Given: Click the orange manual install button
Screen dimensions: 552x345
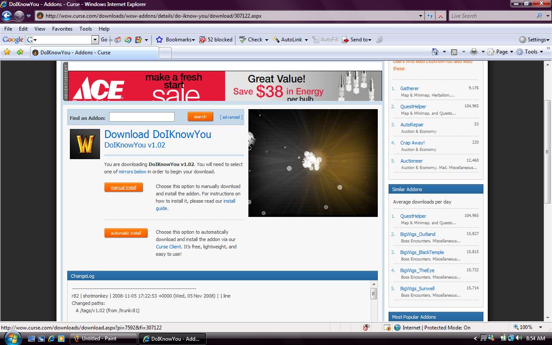Looking at the screenshot, I should click(x=123, y=188).
